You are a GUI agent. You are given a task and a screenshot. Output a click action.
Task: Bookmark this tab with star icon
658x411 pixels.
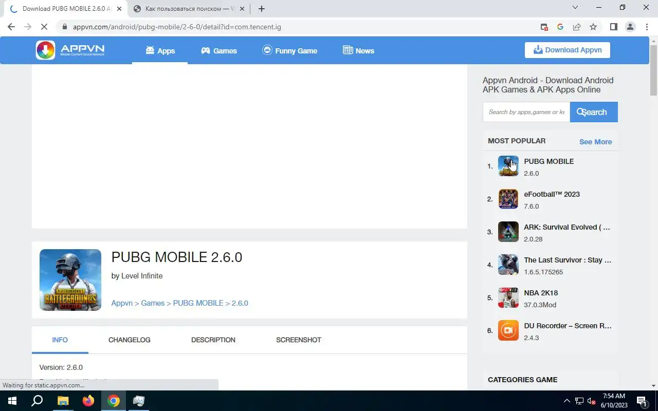click(x=593, y=27)
